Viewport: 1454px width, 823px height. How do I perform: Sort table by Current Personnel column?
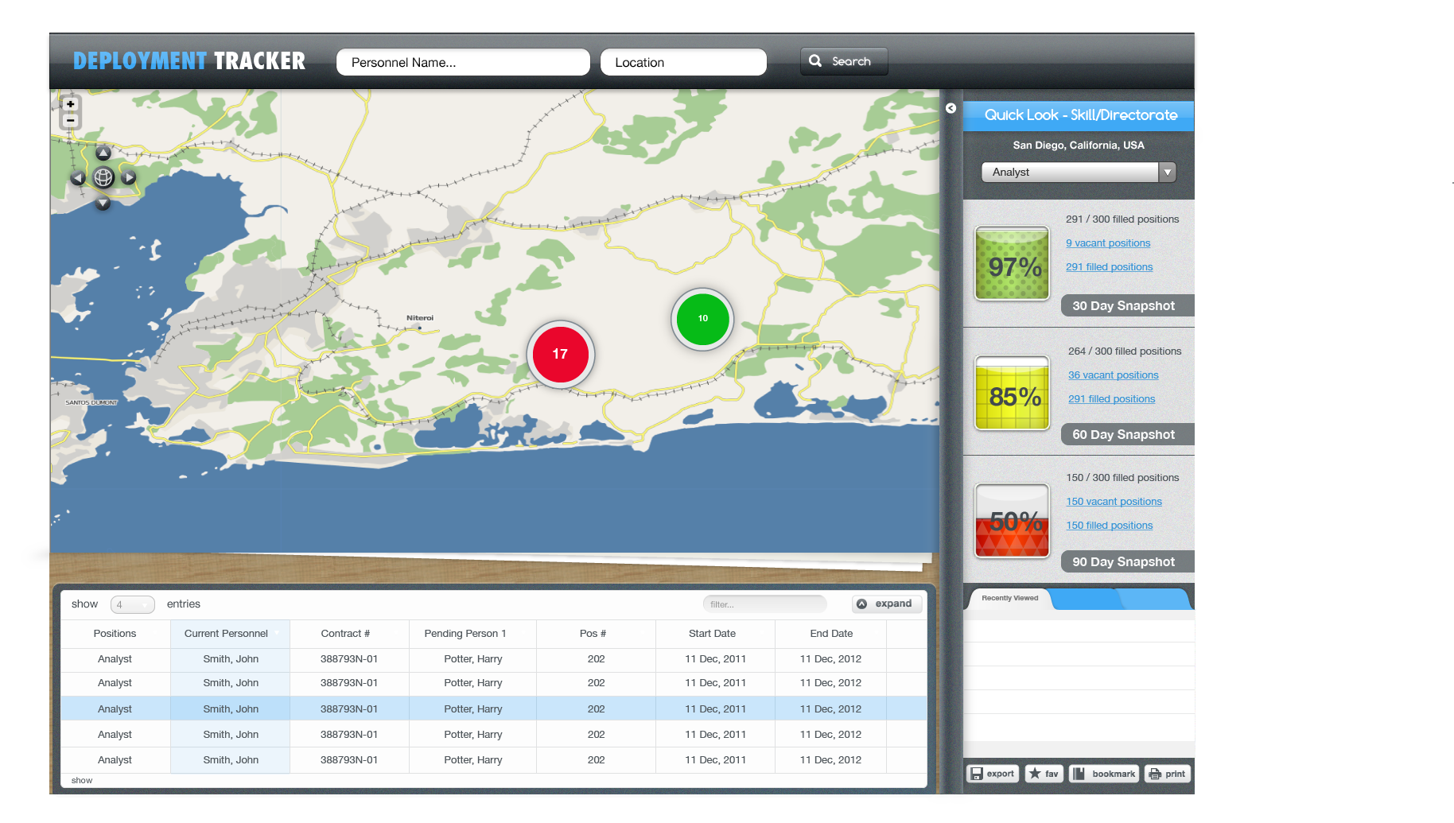[x=226, y=634]
